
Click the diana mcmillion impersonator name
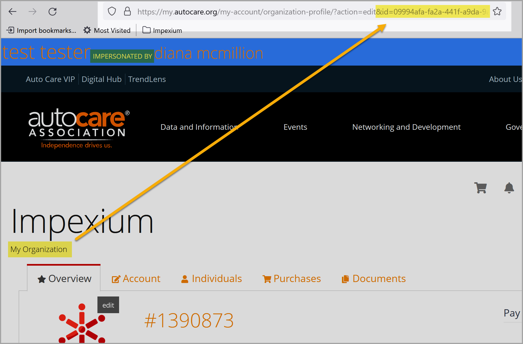pos(209,53)
